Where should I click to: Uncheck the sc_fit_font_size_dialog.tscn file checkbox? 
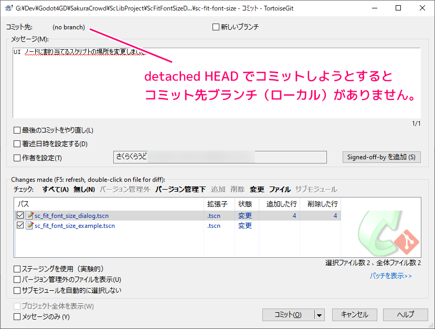click(x=20, y=215)
